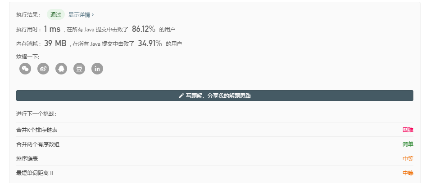Click the 1 ms runtime value
The image size is (426, 183).
(x=52, y=29)
